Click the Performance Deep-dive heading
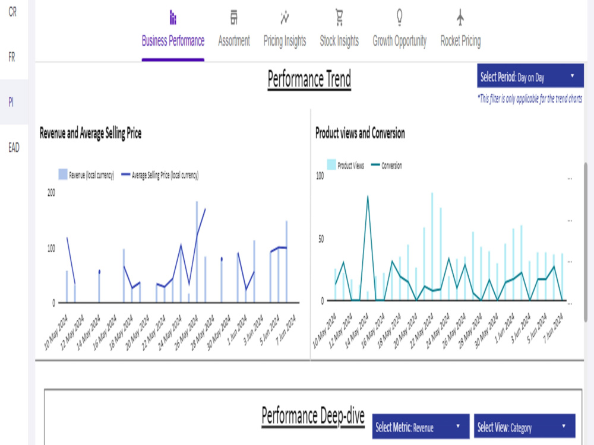594x445 pixels. (313, 416)
